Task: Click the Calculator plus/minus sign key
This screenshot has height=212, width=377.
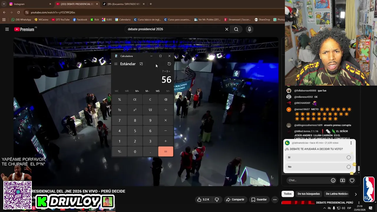Action: click(119, 152)
